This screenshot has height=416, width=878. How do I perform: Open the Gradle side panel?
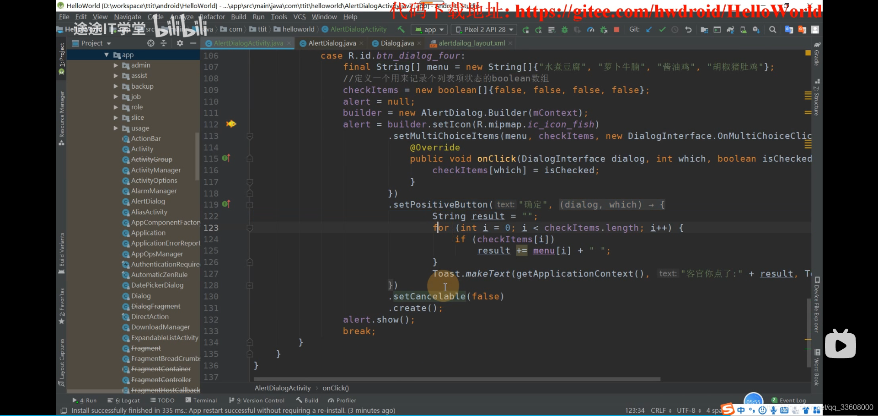[816, 54]
